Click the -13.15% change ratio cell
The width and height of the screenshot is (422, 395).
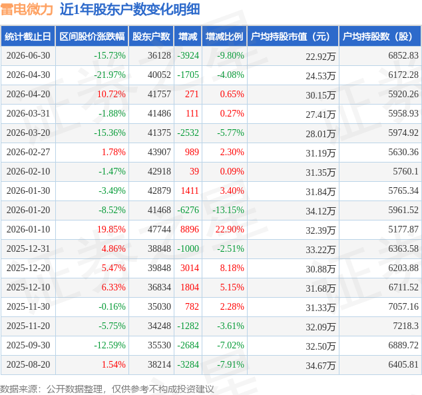click(228, 210)
